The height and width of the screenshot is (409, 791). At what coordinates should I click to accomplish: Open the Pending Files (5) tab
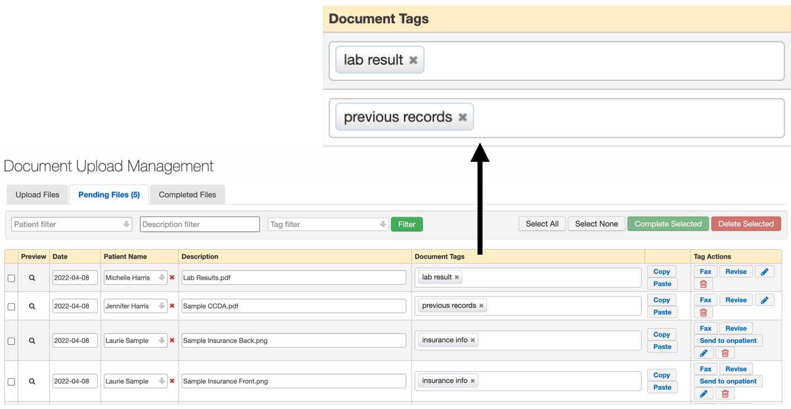pyautogui.click(x=109, y=194)
